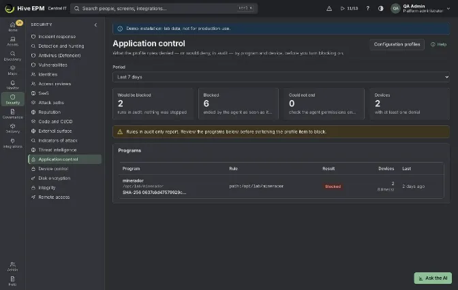Open the Period dropdown Last 7 days
This screenshot has height=290, width=458.
point(281,77)
